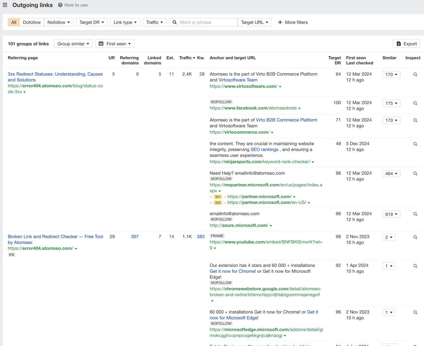
Task: Open the Group similar dropdown
Action: click(x=73, y=44)
